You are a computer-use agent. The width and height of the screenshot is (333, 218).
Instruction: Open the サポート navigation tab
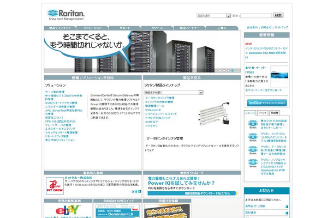(125, 28)
